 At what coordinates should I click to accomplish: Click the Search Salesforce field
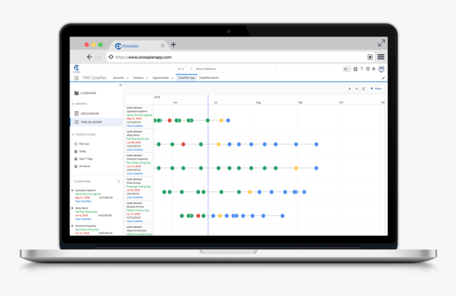(x=232, y=69)
